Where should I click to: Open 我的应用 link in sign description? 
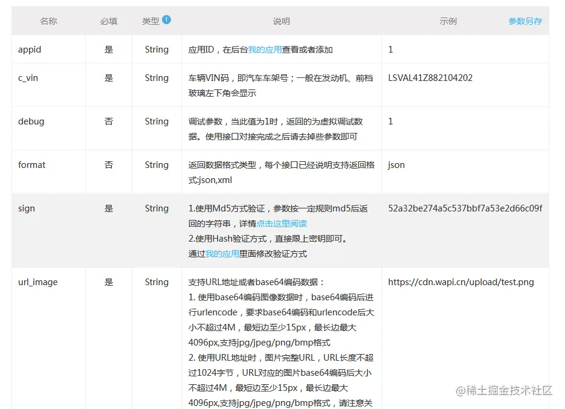point(222,254)
